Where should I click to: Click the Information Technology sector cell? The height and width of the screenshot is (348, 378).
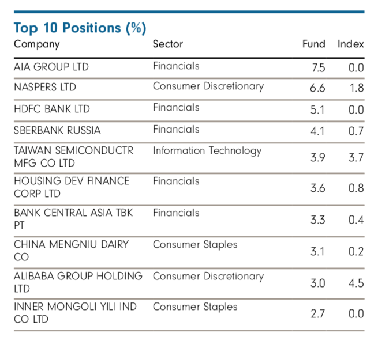(x=207, y=150)
